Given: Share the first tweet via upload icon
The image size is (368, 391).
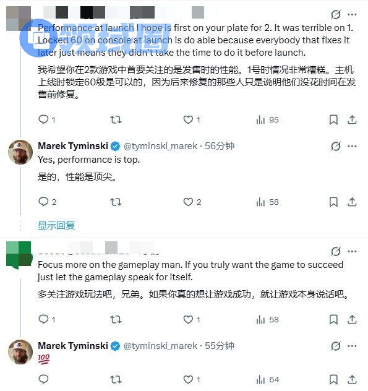Looking at the screenshot, I should [x=352, y=119].
